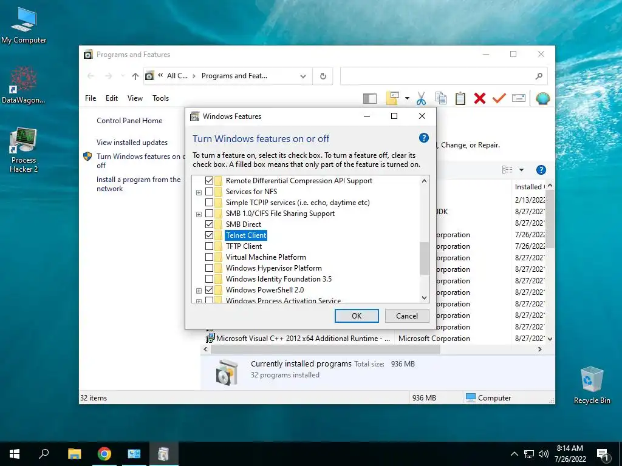Check Simple TCPIP services
Viewport: 622px width, 466px height.
tap(209, 203)
